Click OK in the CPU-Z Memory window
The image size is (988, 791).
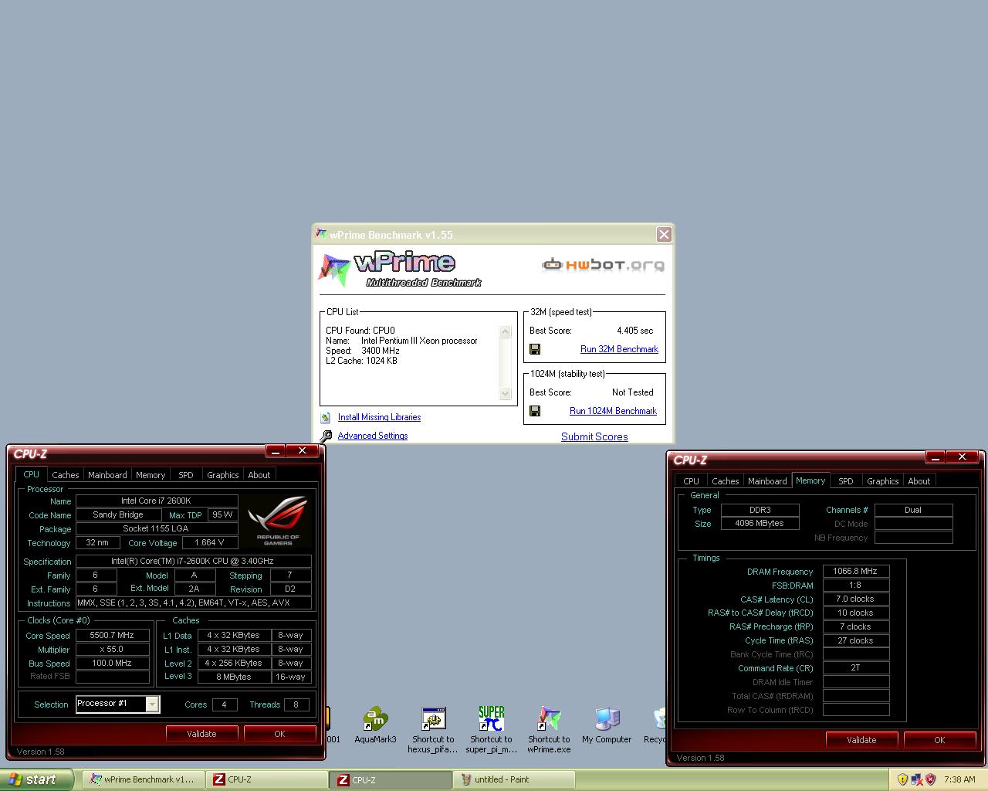pyautogui.click(x=939, y=740)
